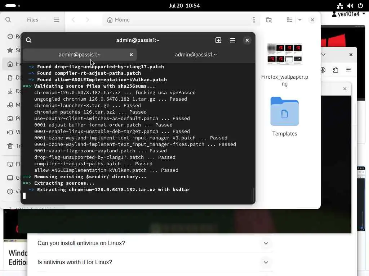
Task: Go forward in Files navigation
Action: click(88, 20)
